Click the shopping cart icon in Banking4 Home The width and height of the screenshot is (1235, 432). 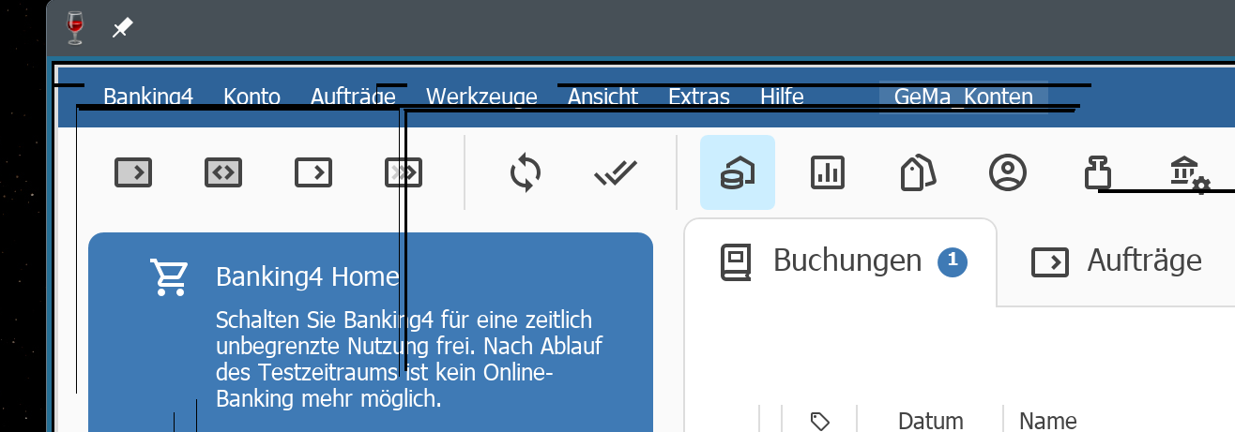(168, 277)
